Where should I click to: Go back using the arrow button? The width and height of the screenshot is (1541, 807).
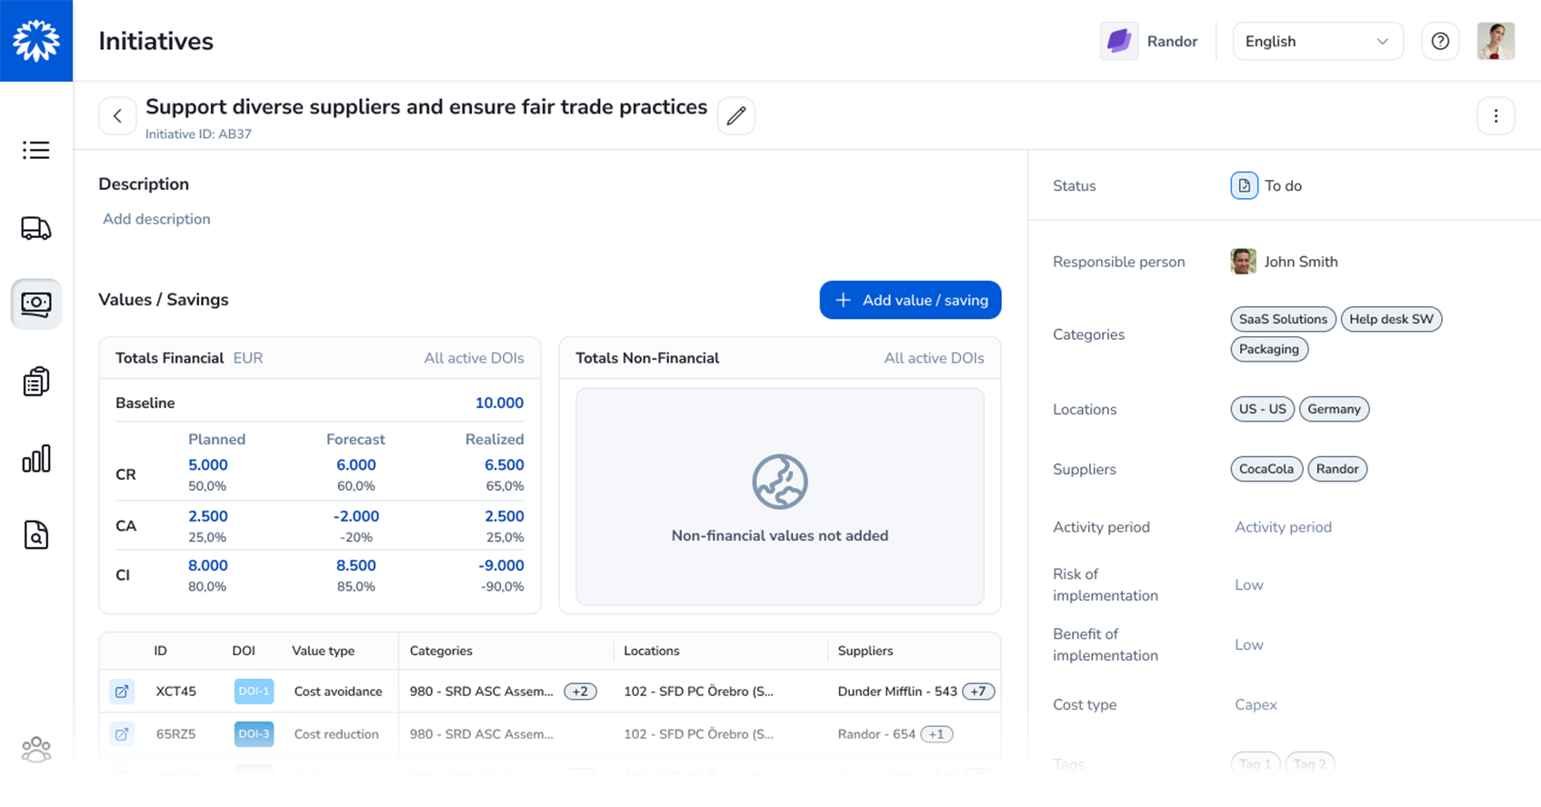(117, 115)
